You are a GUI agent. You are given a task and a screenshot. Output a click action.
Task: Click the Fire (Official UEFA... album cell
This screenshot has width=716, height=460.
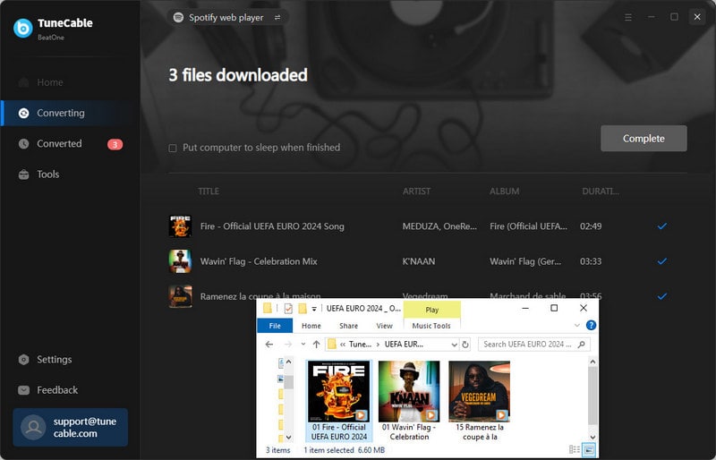pyautogui.click(x=528, y=226)
